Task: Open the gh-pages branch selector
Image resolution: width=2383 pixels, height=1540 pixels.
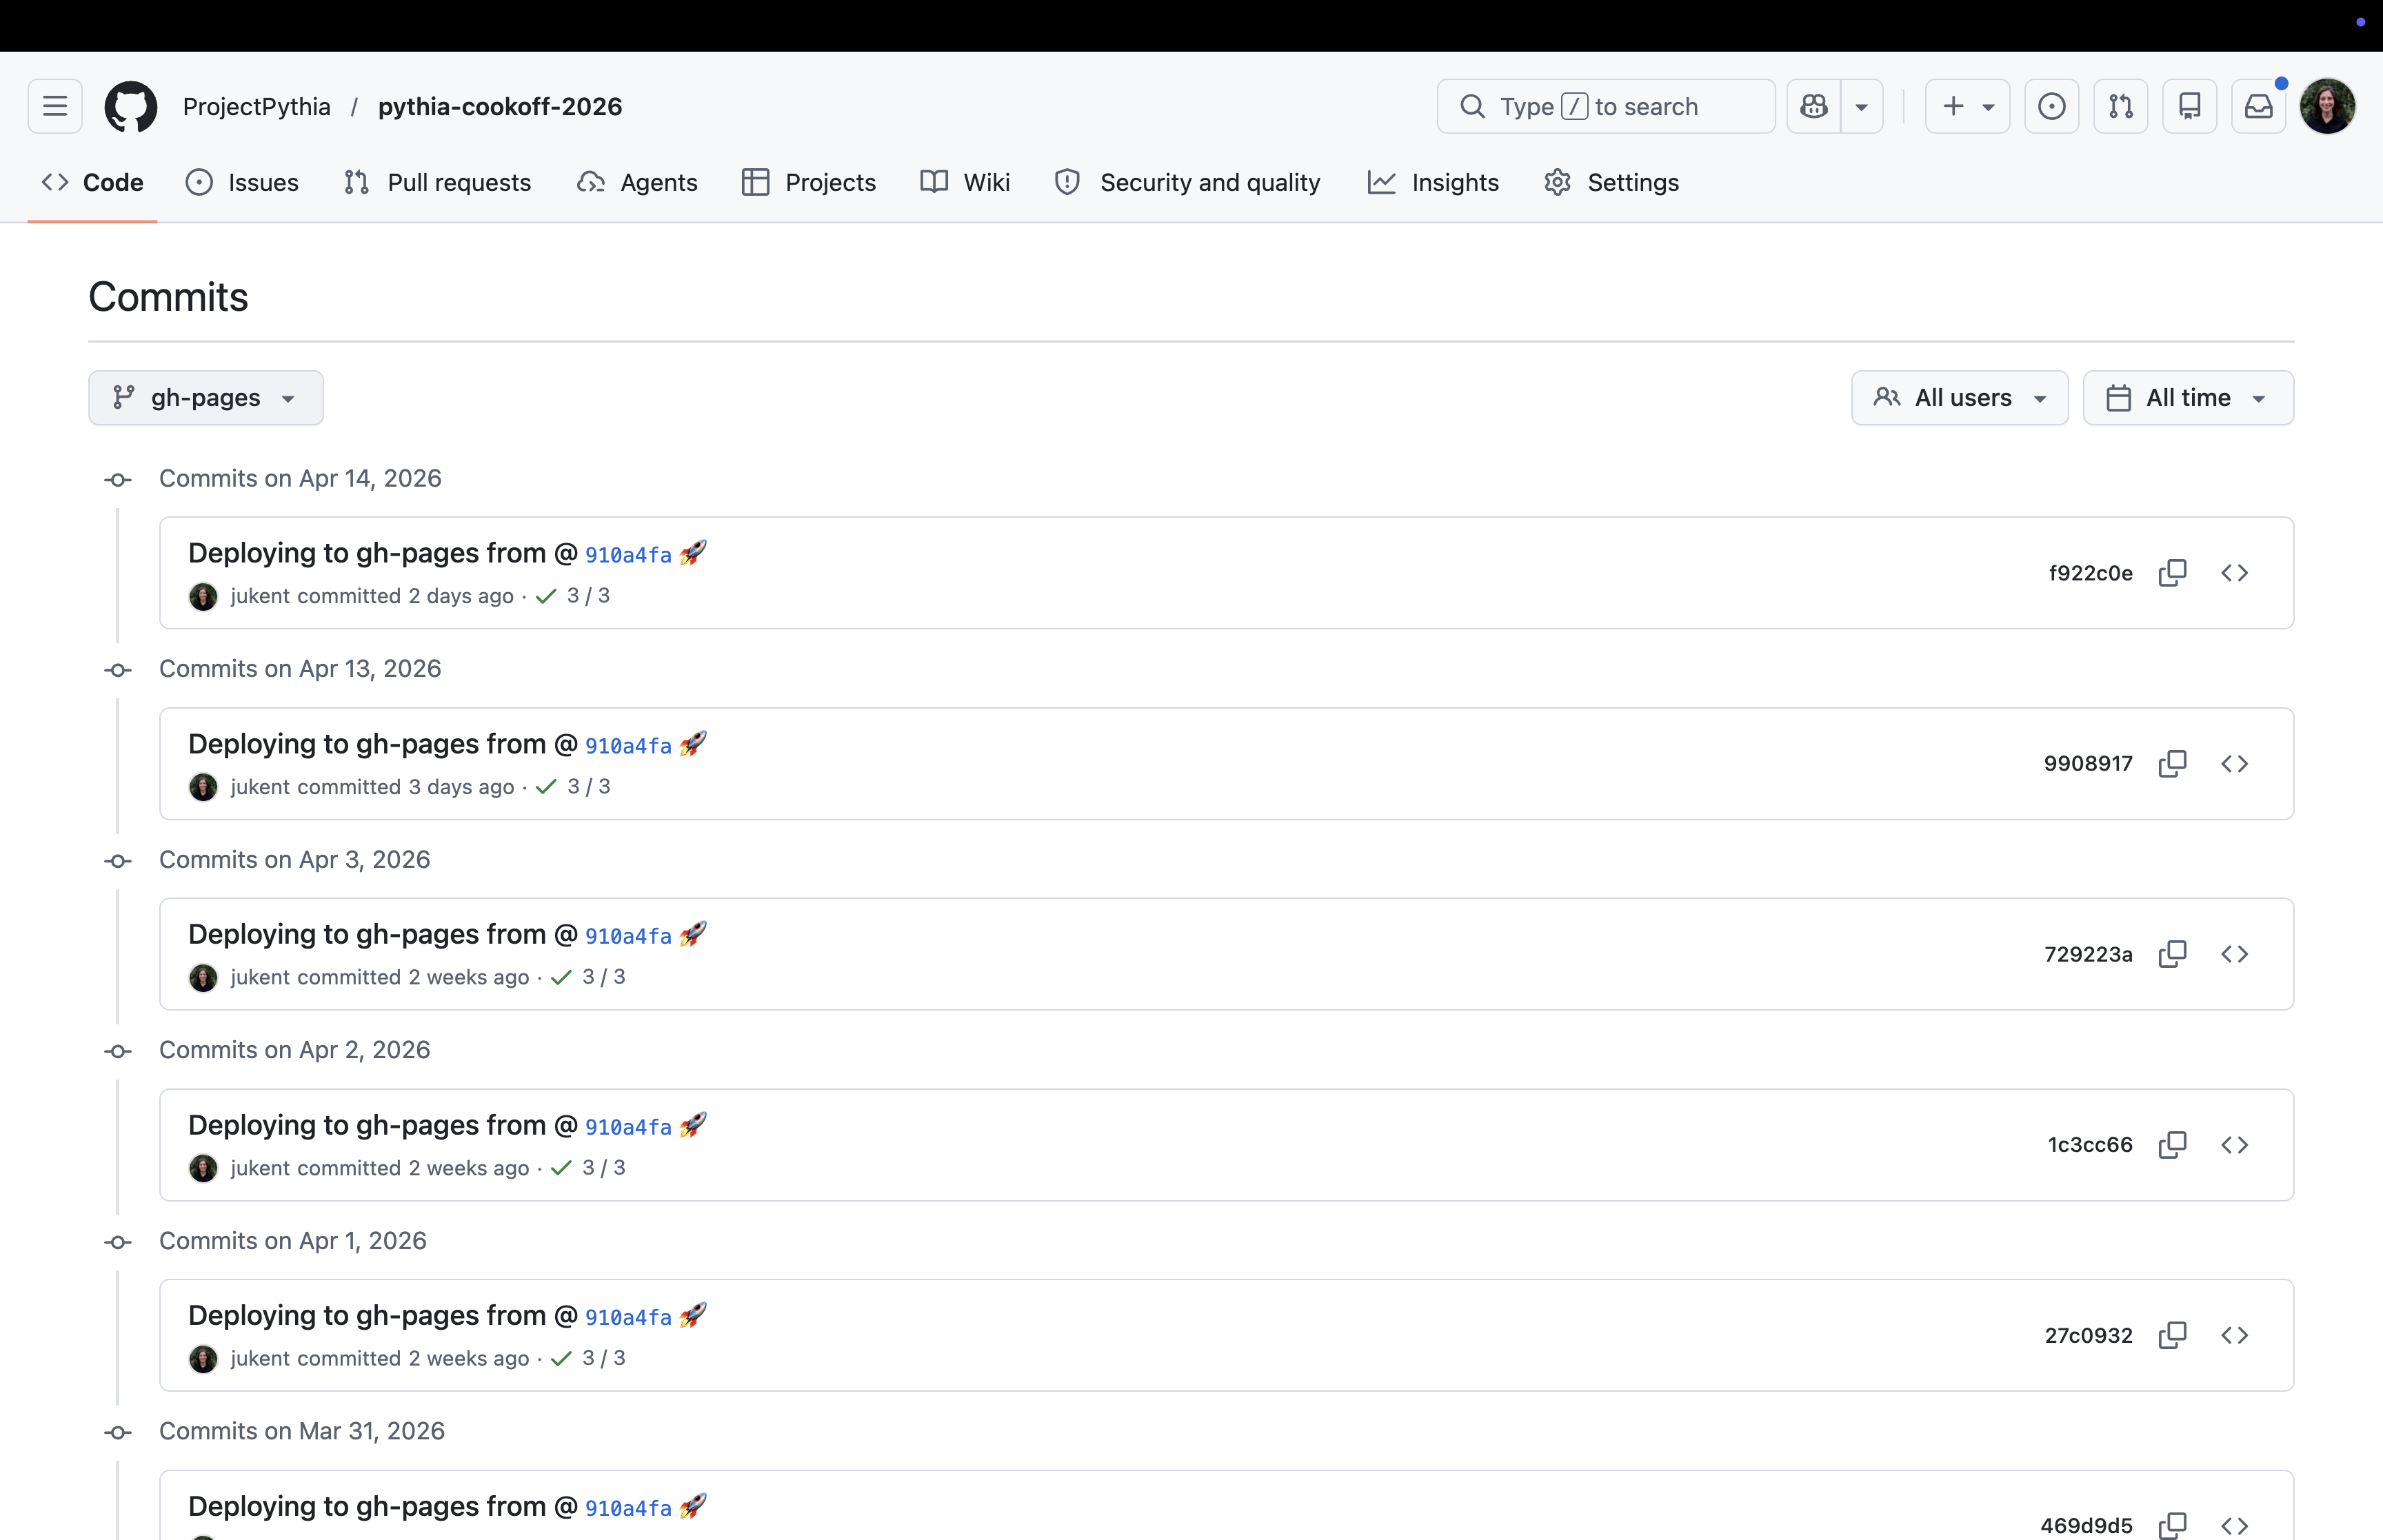Action: (x=206, y=398)
